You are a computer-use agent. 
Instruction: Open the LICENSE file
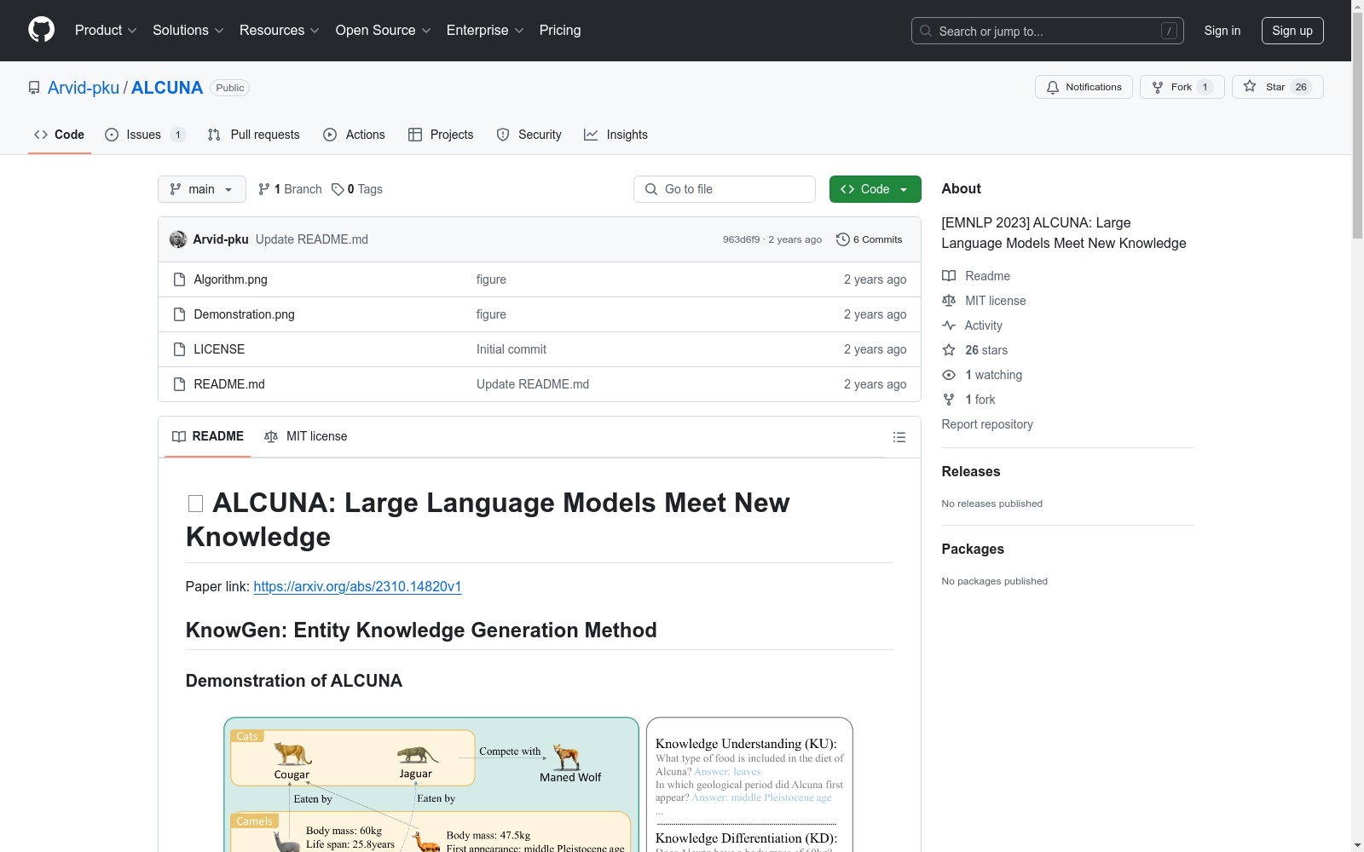point(219,349)
